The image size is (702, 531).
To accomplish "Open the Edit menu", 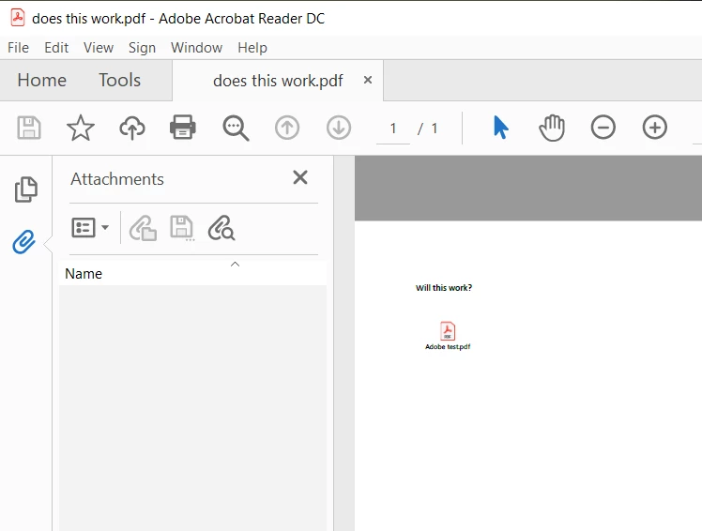I will coord(56,48).
